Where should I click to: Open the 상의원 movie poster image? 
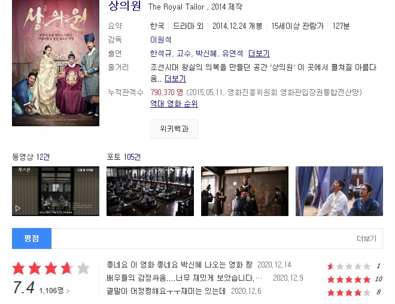coord(56,63)
